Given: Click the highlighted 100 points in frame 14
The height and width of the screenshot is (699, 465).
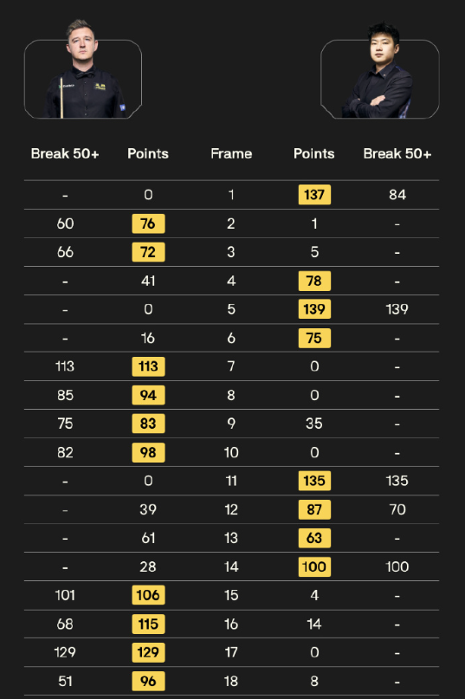Looking at the screenshot, I should [x=314, y=566].
